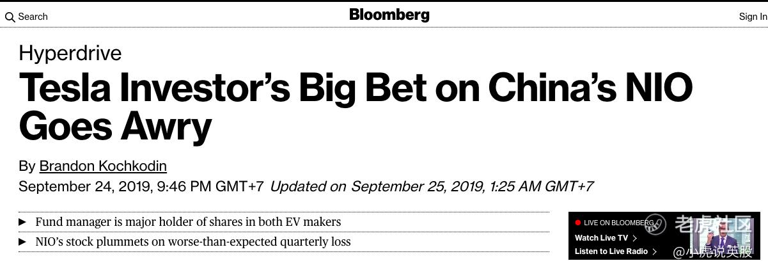The image size is (768, 270).
Task: Open Listen to Live Radio link
Action: tap(611, 251)
